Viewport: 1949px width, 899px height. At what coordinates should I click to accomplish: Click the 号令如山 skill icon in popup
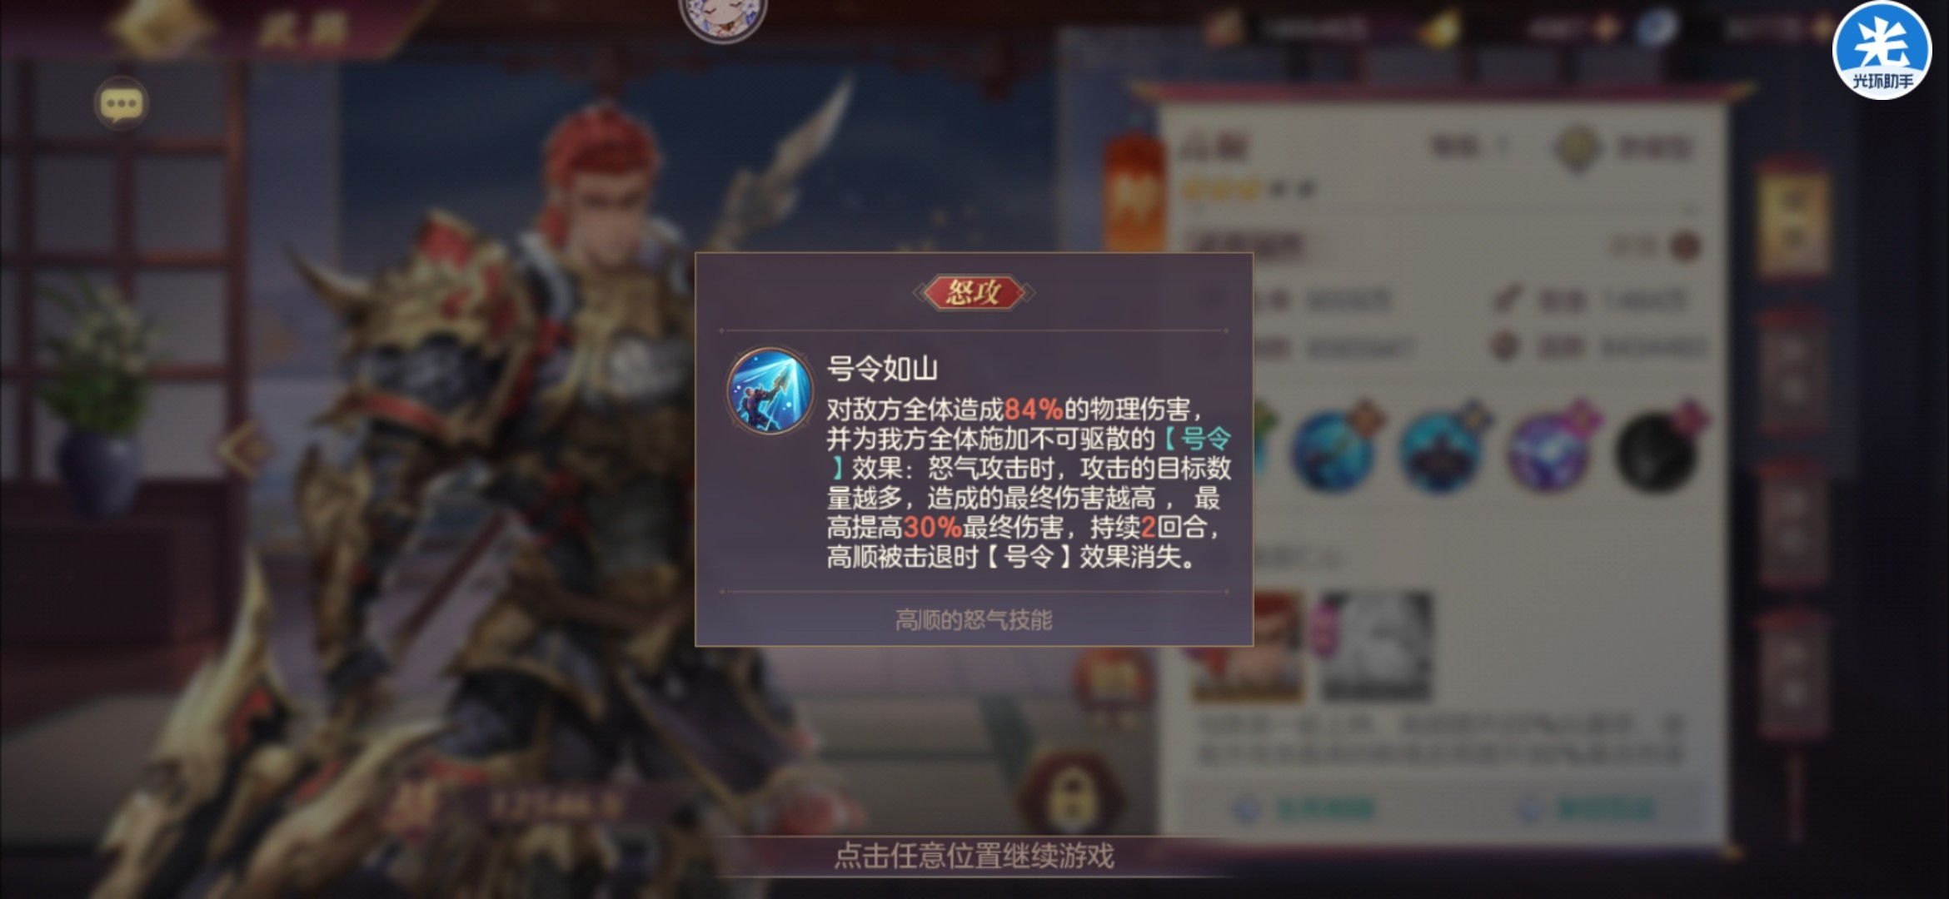(770, 391)
